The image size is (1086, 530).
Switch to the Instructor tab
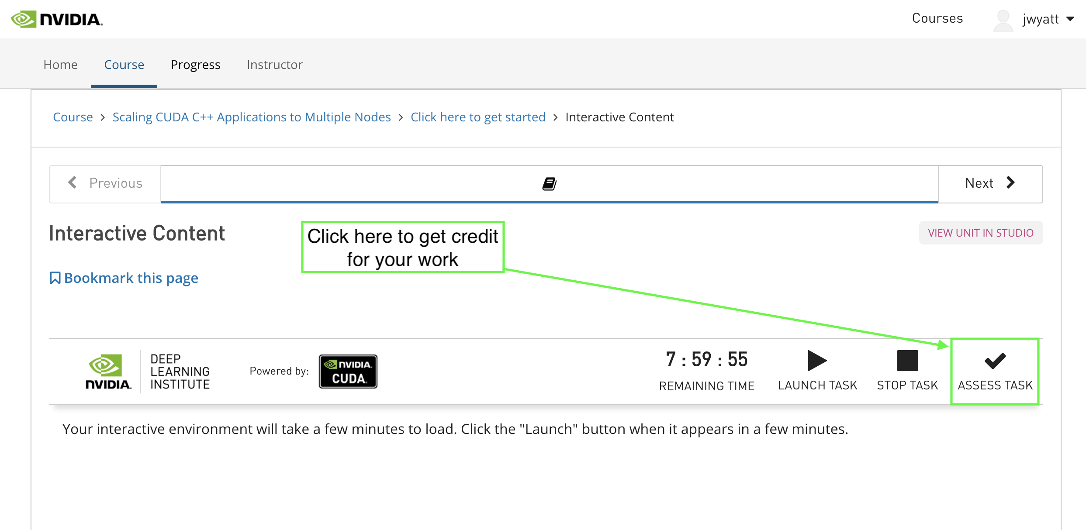274,65
